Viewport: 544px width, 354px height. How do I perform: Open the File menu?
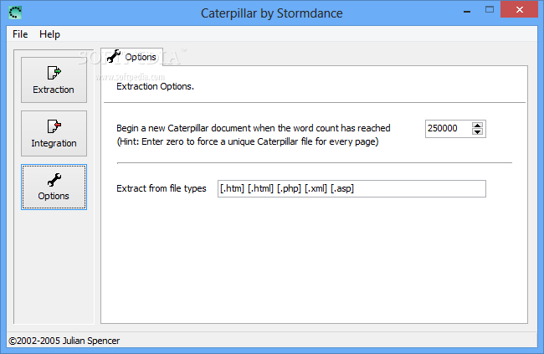20,34
